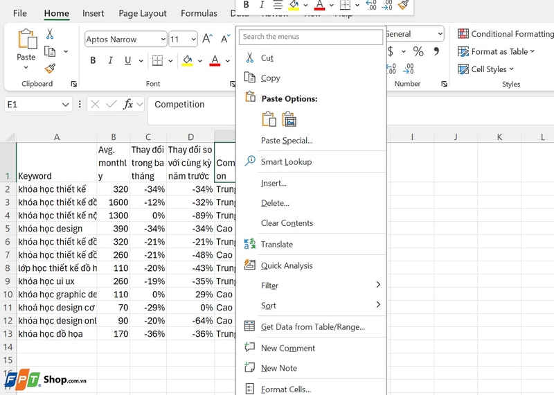Click increase decimal in mini toolbar
Viewport: 554px width, 395px height.
[371, 5]
